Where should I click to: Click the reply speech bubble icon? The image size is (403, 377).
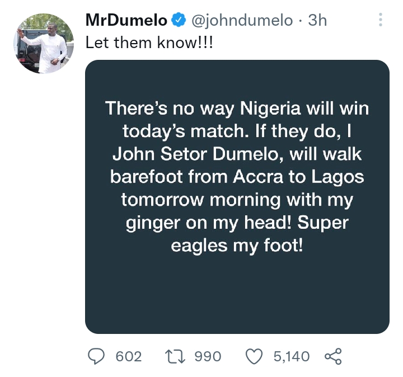click(99, 356)
